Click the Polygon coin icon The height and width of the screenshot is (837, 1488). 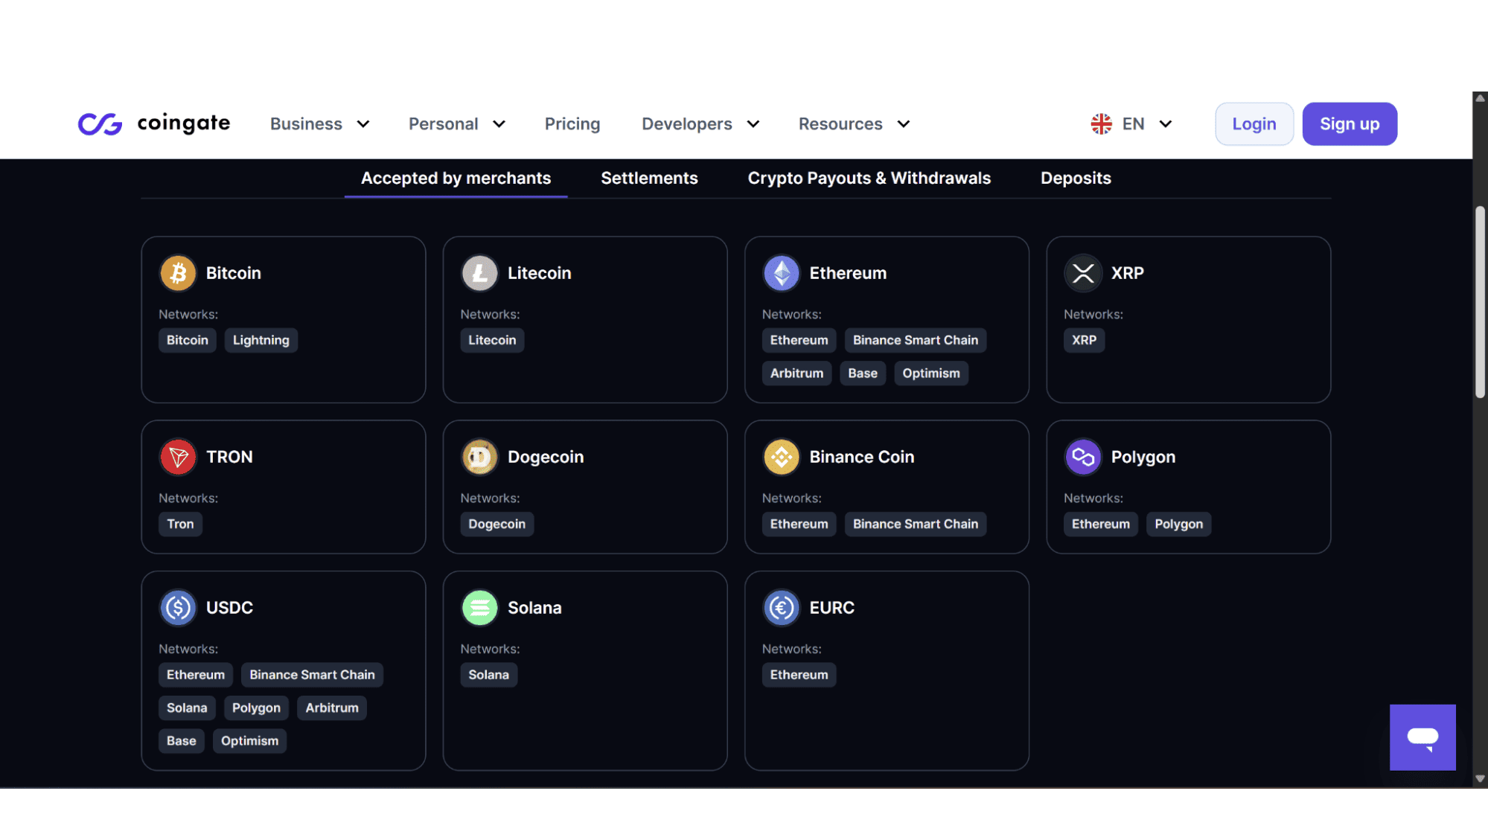point(1083,457)
